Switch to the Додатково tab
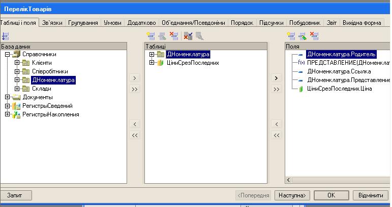 [x=141, y=23]
